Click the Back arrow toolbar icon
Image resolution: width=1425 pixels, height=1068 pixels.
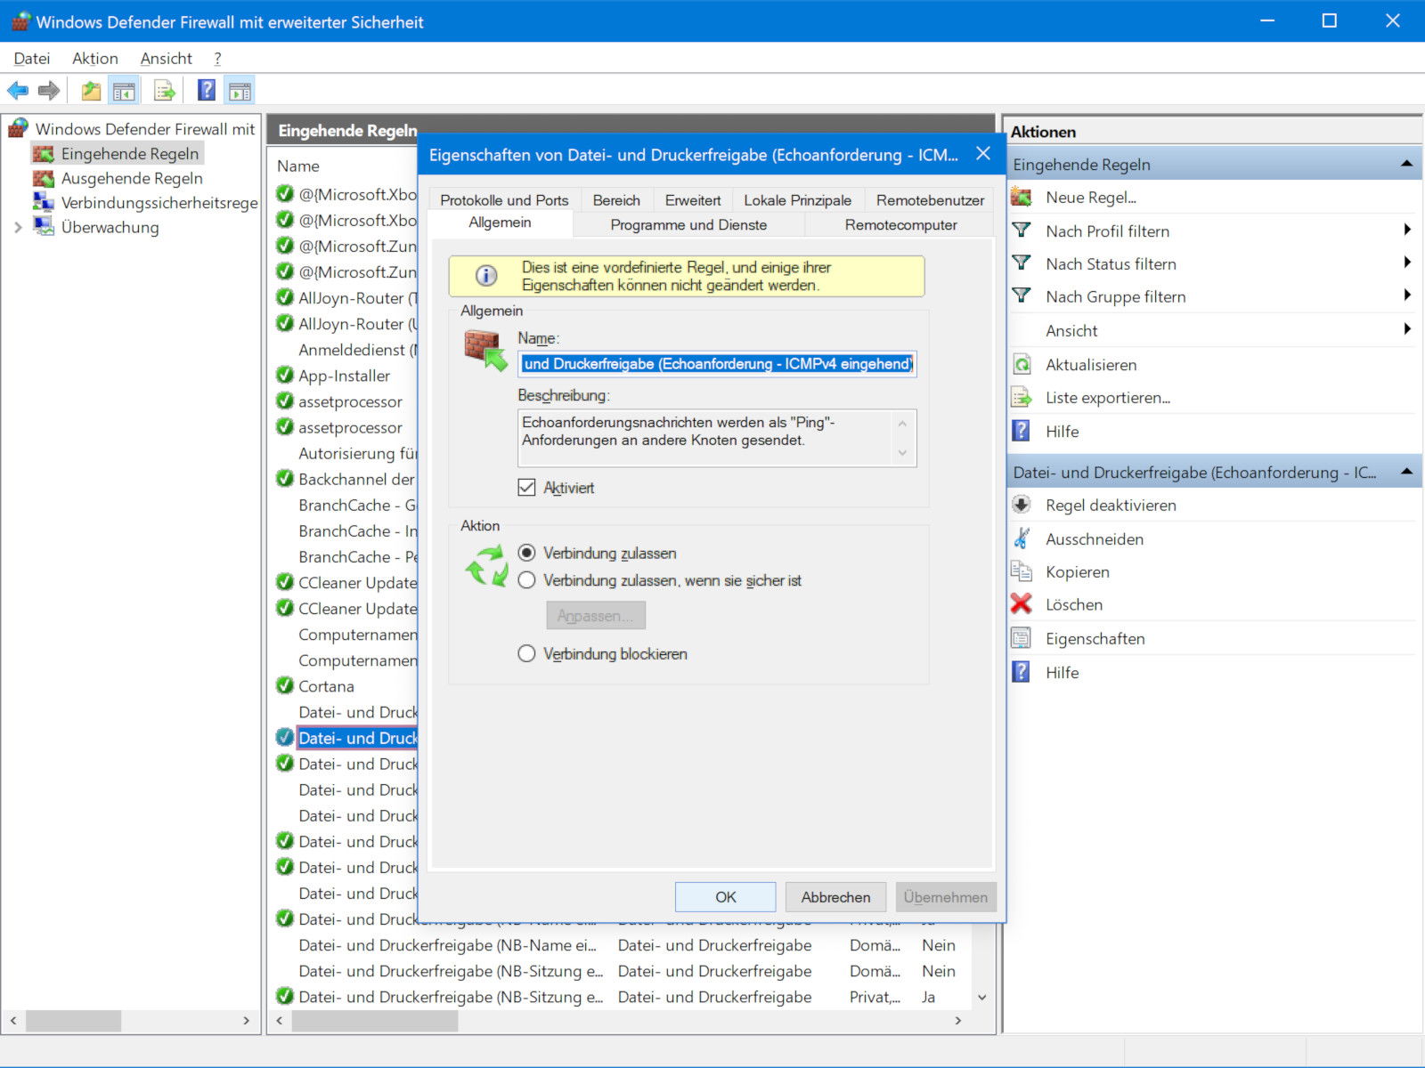point(18,90)
